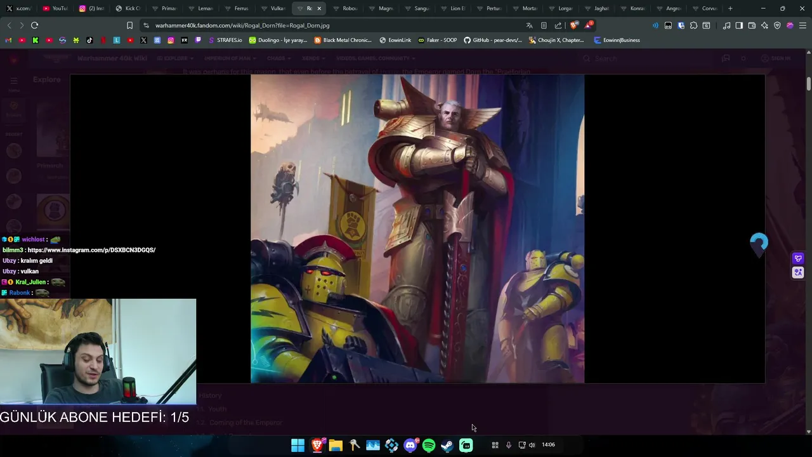Open Steam from the taskbar

click(447, 445)
